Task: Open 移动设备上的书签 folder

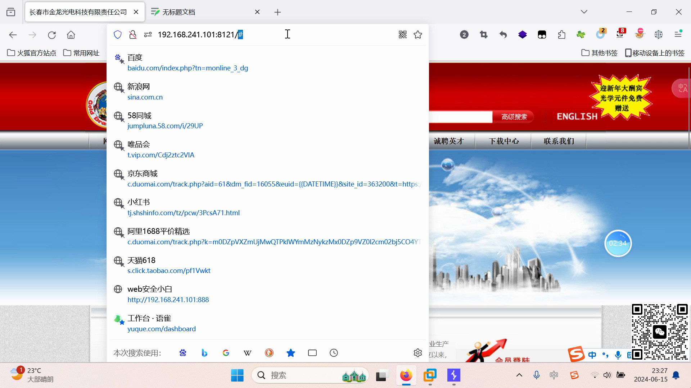Action: pyautogui.click(x=655, y=53)
